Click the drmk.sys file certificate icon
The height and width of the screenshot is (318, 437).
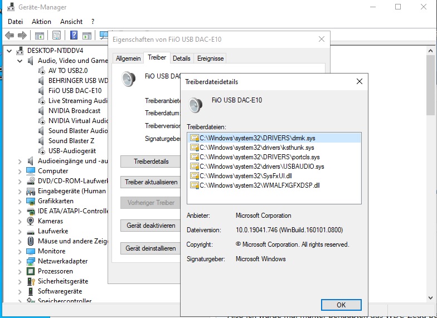[x=194, y=138]
